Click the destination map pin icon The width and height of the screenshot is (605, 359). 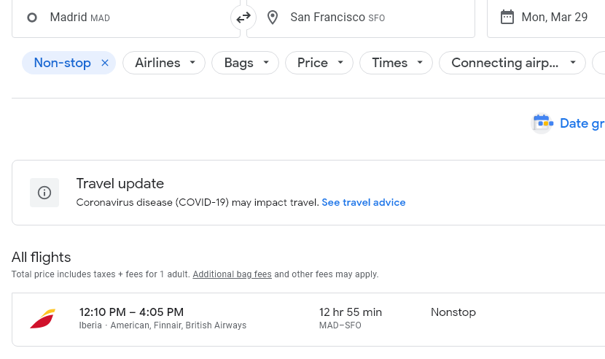tap(273, 18)
